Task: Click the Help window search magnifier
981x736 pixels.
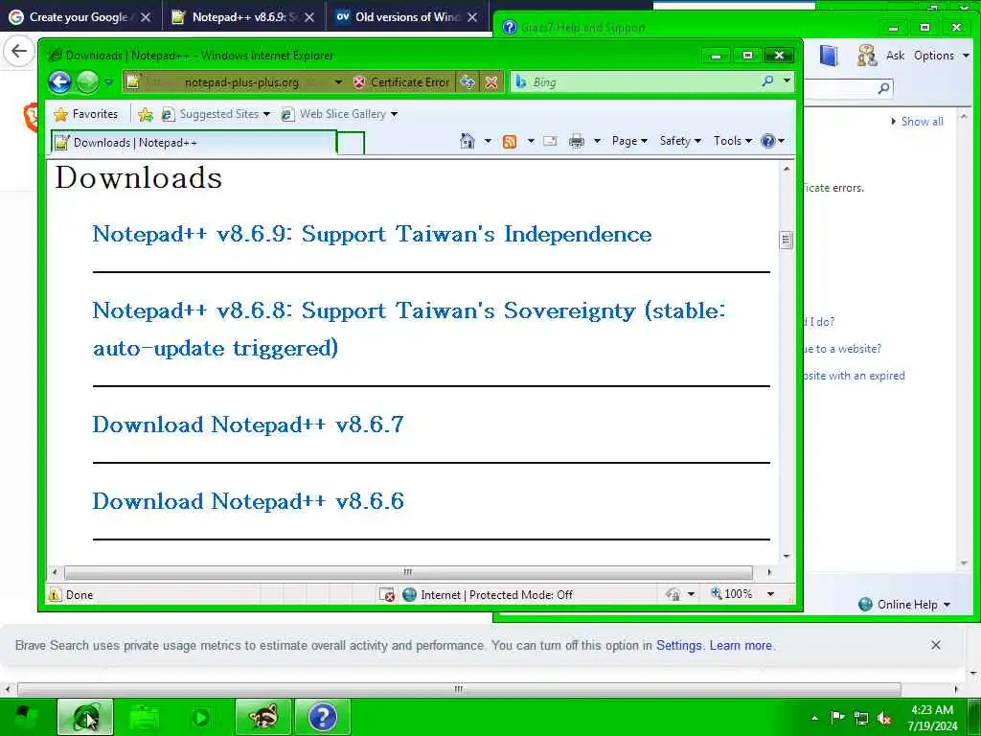Action: point(883,88)
